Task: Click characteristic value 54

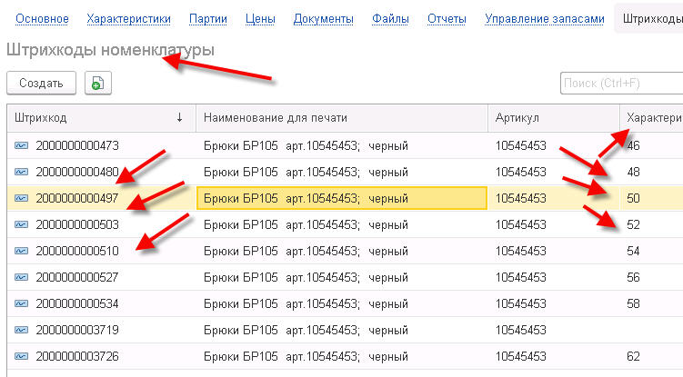Action: 633,251
